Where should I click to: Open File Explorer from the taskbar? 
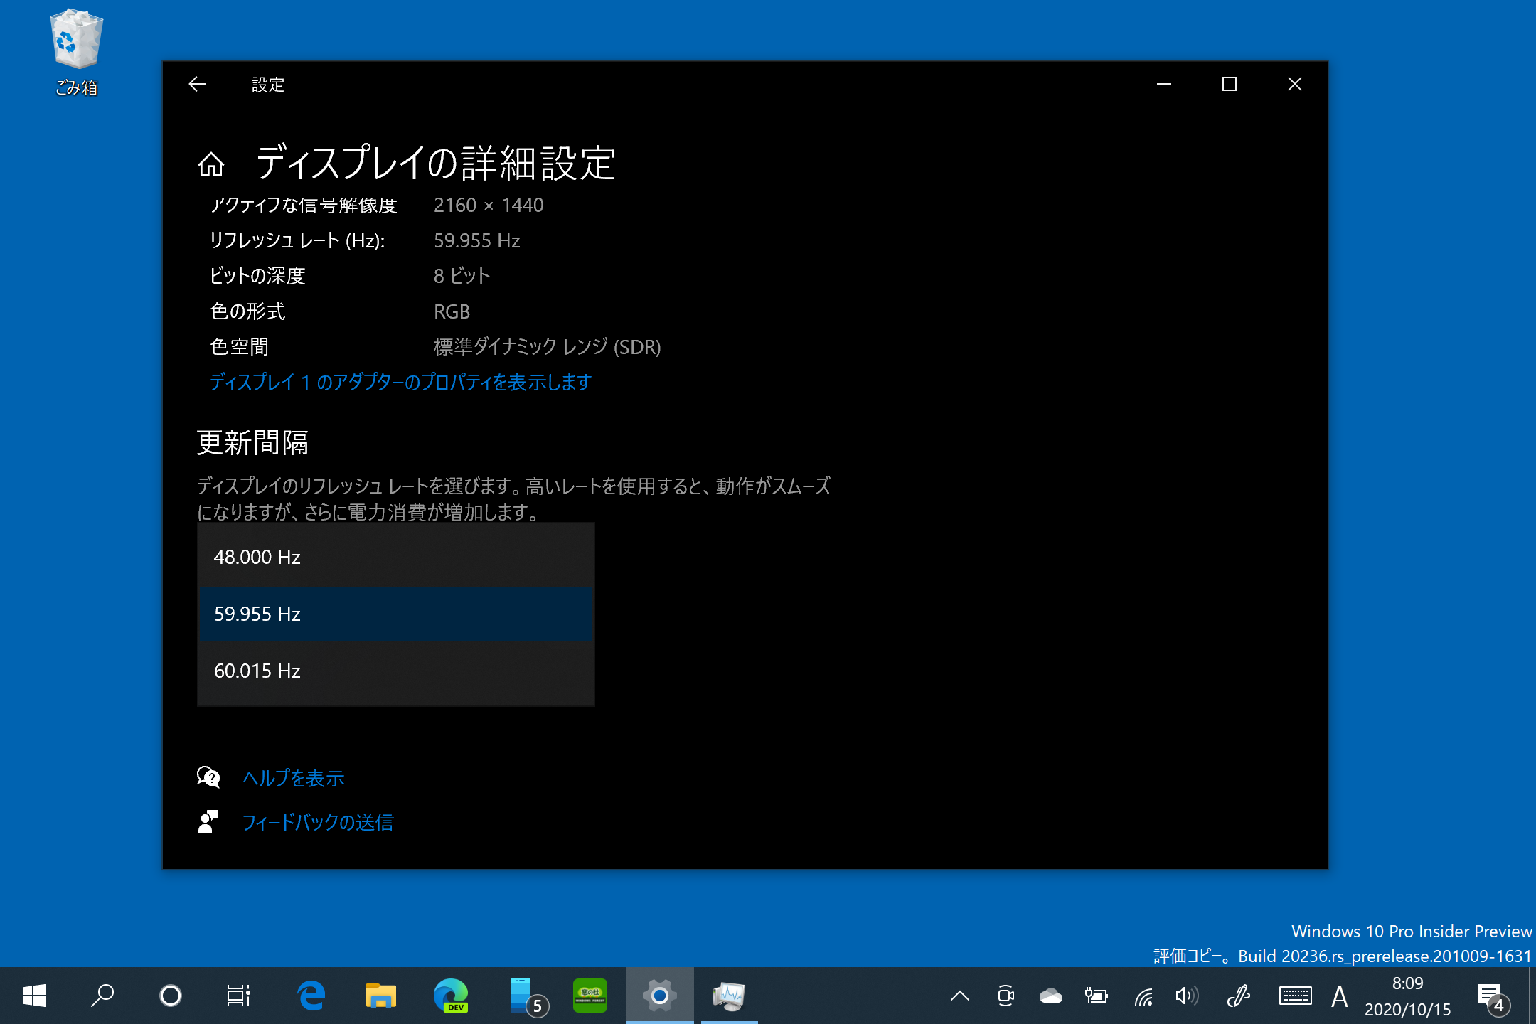point(380,996)
